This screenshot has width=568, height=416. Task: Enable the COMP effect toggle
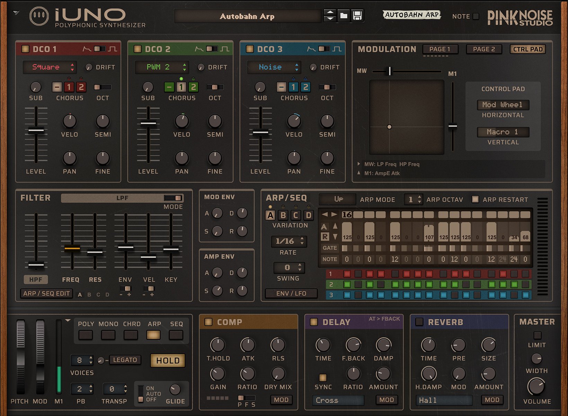(208, 322)
